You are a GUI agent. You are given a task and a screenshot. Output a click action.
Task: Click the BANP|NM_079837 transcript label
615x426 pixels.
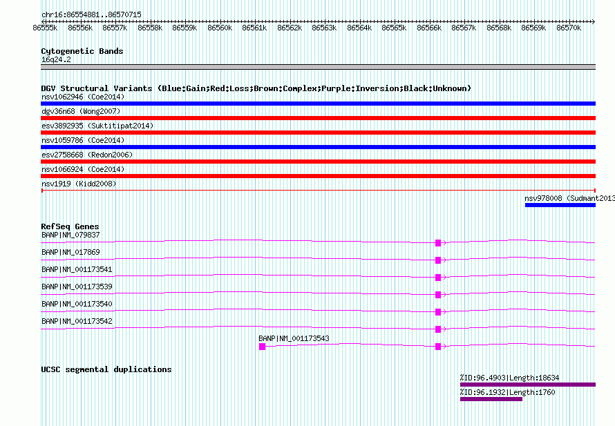(x=70, y=235)
